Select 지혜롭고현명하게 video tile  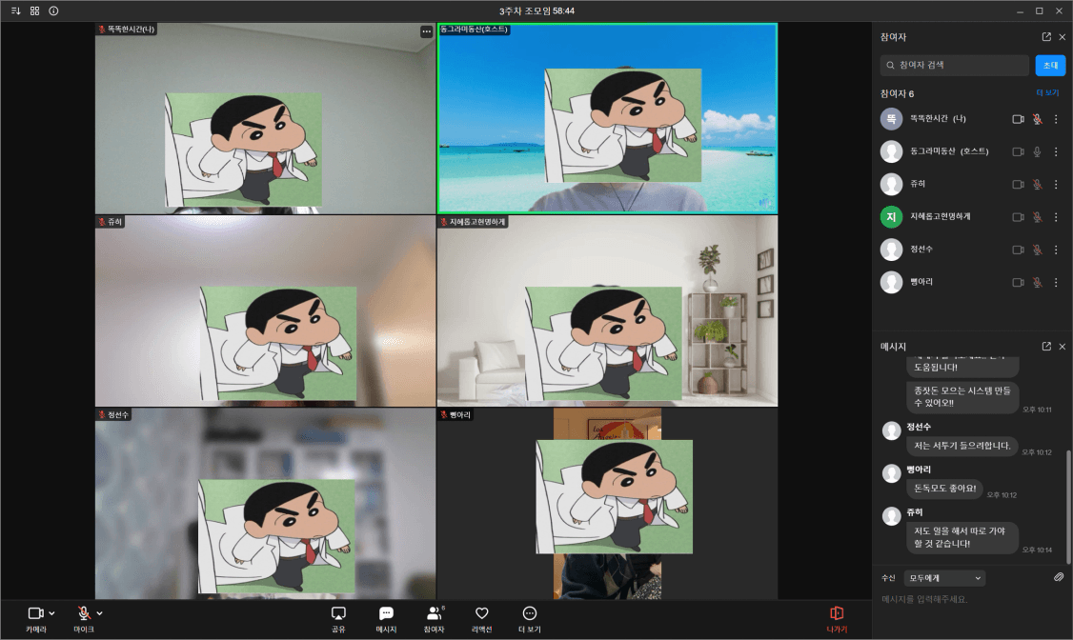point(608,311)
